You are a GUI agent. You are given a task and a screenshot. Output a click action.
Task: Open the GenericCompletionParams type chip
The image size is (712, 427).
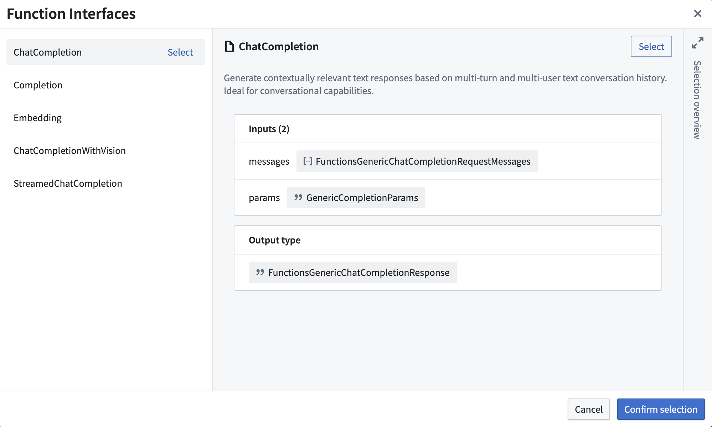tap(356, 197)
